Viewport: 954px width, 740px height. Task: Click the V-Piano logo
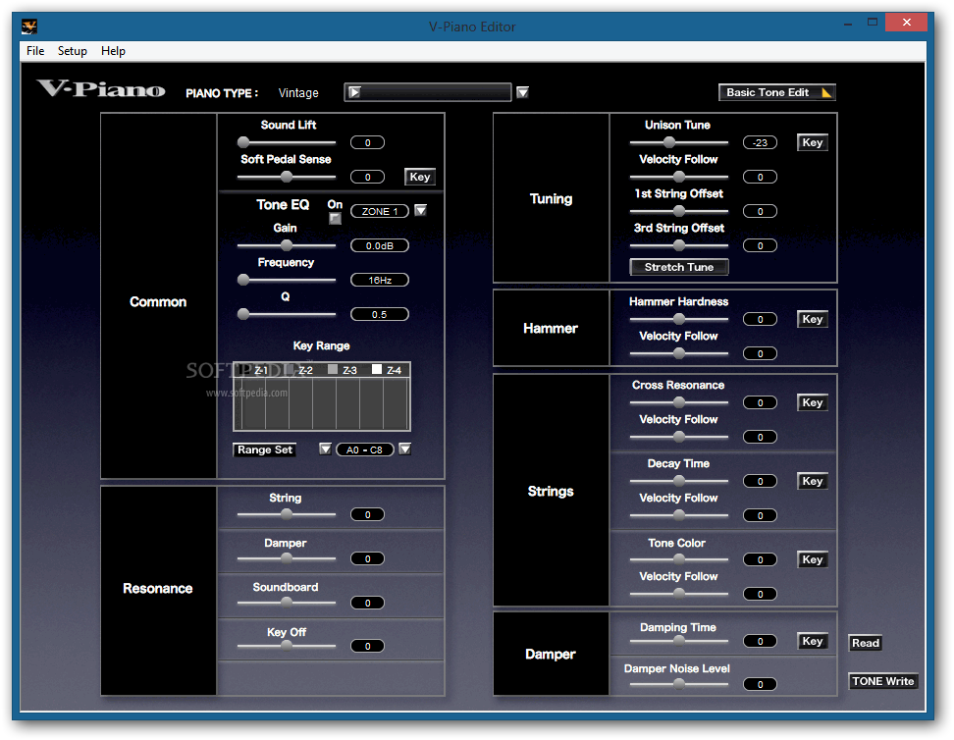100,89
